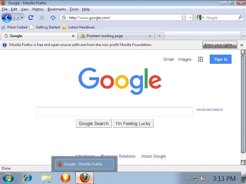Screen dimensions: 246x184
Task: Open the Tools menu
Action: (74, 9)
